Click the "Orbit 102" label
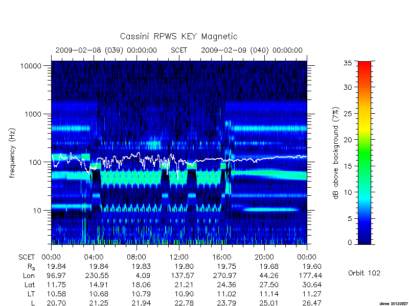409x306 pixels. point(364,273)
